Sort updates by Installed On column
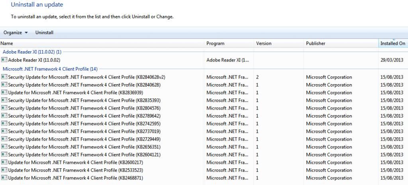The width and height of the screenshot is (408, 185). click(x=392, y=43)
